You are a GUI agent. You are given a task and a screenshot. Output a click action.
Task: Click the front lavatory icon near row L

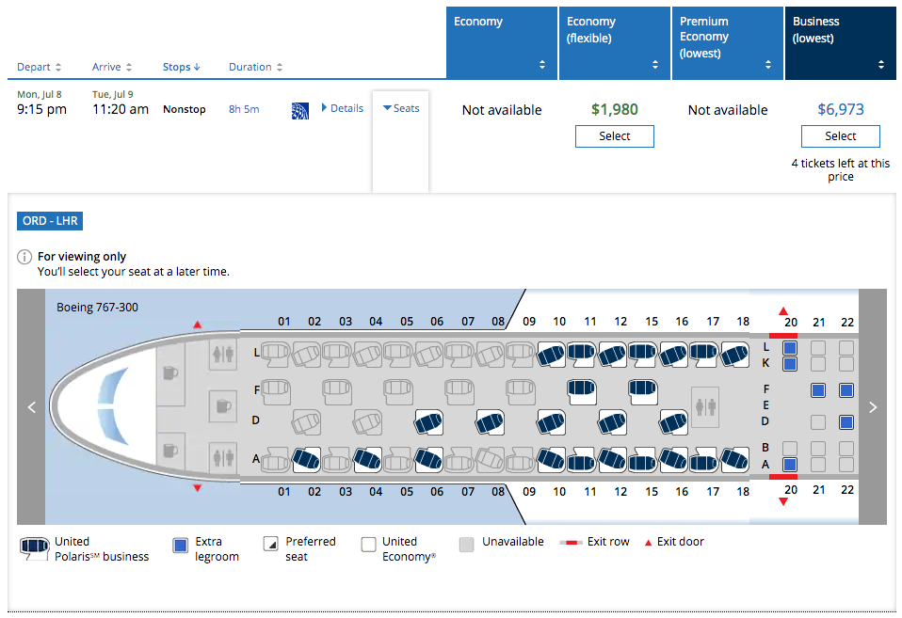pyautogui.click(x=224, y=355)
